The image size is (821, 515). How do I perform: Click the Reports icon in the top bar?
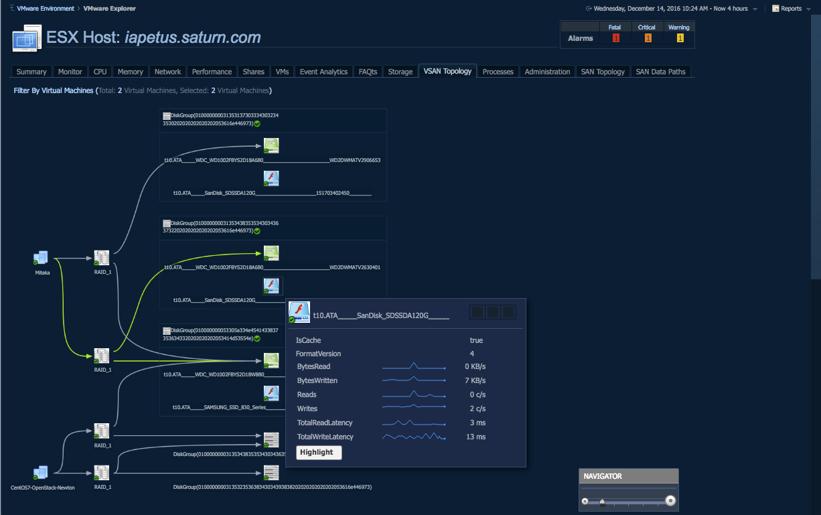[775, 9]
